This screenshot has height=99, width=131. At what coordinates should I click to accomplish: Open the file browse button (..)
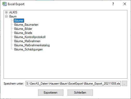tap(125, 84)
